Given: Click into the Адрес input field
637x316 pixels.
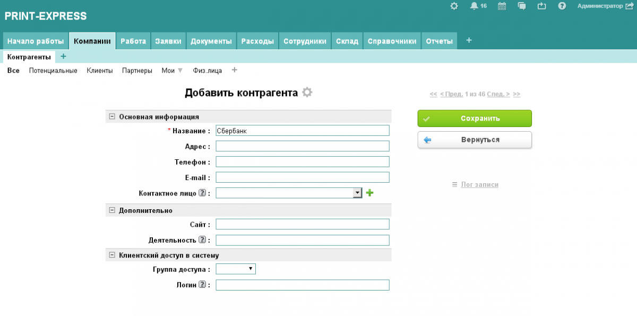Looking at the screenshot, I should [303, 146].
